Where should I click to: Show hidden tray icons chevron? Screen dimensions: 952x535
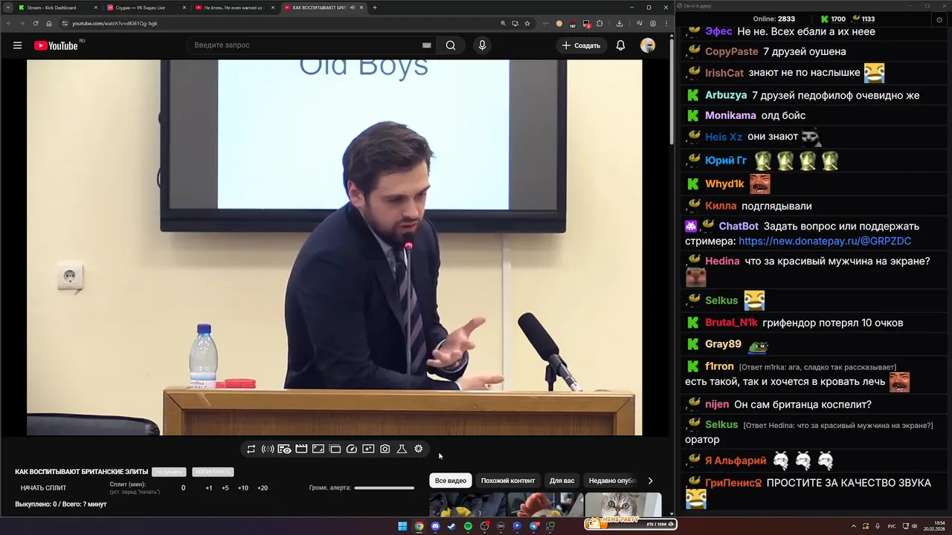(855, 526)
